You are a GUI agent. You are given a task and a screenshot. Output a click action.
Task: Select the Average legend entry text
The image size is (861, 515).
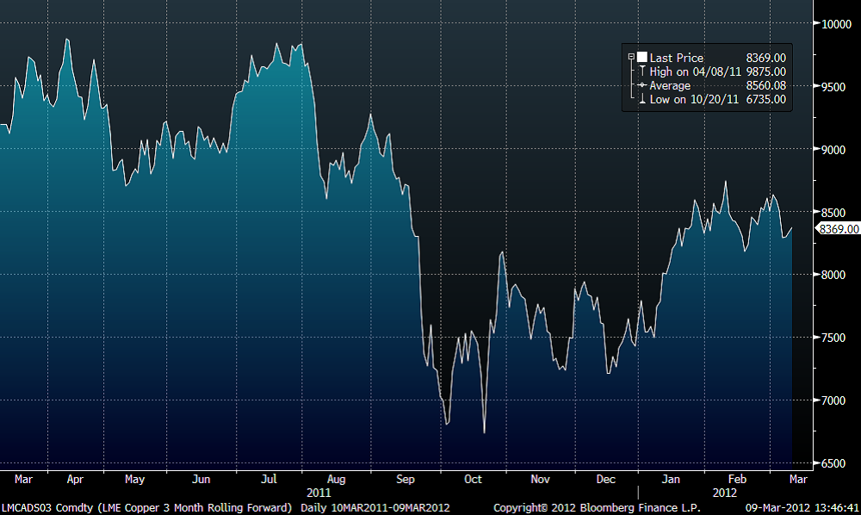[x=670, y=86]
